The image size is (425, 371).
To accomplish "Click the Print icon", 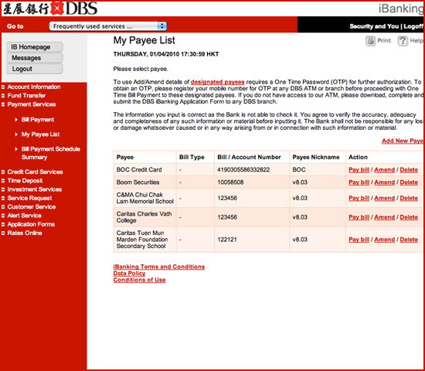I will coord(370,41).
